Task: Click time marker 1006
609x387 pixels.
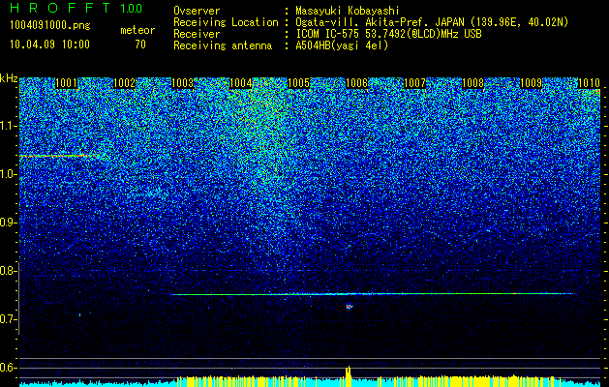Action: coord(356,83)
